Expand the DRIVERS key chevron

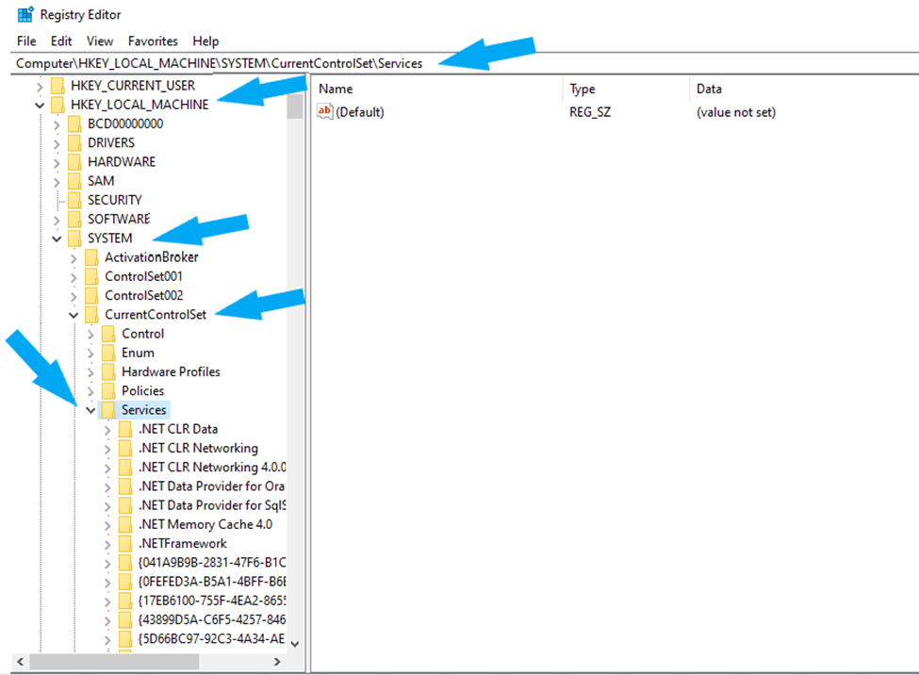coord(57,143)
